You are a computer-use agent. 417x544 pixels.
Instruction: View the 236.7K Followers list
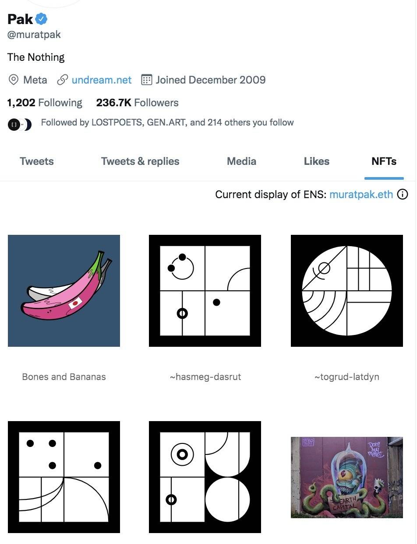click(137, 103)
